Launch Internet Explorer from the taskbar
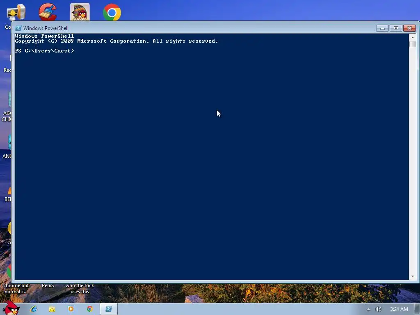Viewport: 420px width, 315px height. tap(34, 309)
